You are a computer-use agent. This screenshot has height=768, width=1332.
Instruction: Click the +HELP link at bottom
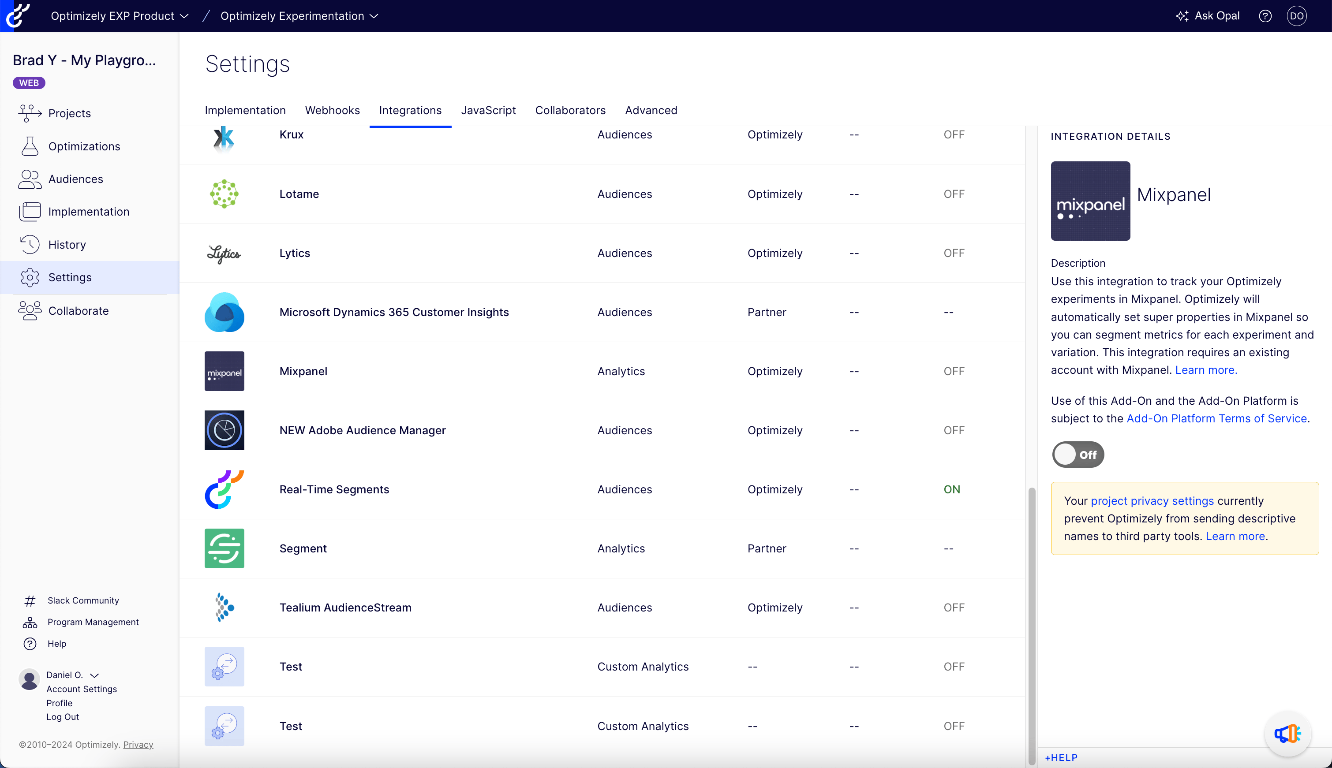1061,757
